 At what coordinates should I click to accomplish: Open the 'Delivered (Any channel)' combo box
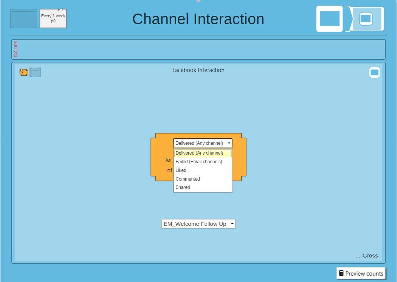(203, 143)
